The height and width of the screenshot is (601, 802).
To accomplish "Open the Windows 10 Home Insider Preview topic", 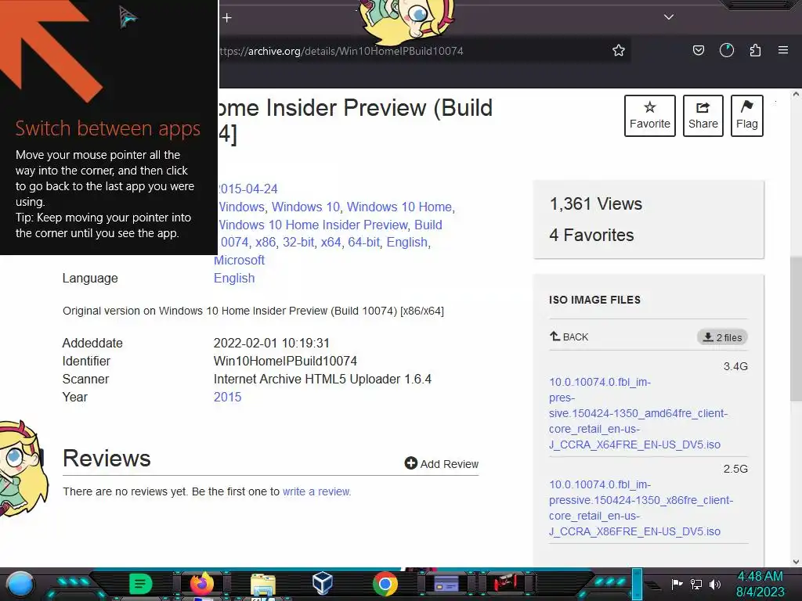I will tap(313, 225).
